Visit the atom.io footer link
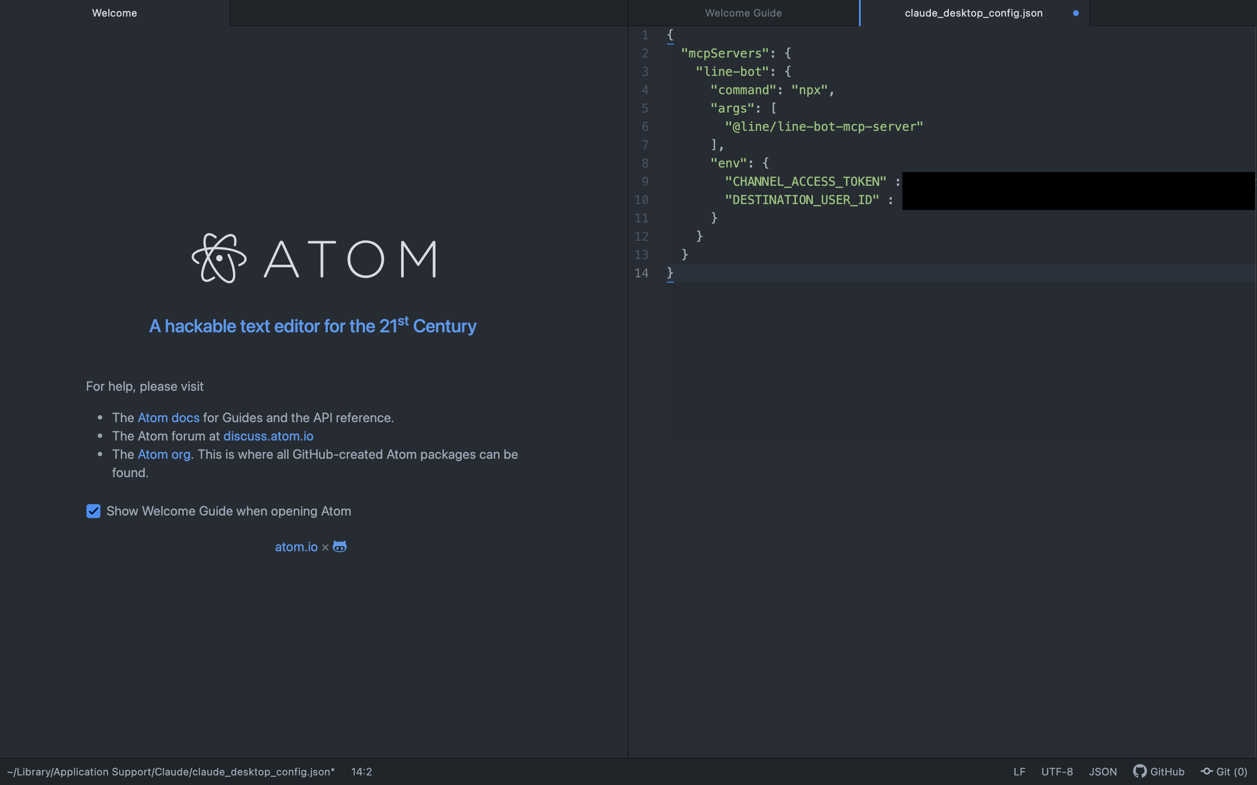 tap(296, 547)
